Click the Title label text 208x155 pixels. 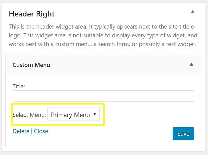pyautogui.click(x=19, y=86)
